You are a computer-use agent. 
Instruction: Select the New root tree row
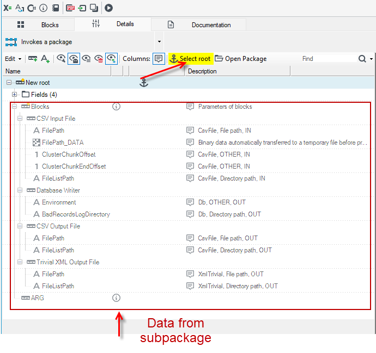pyautogui.click(x=189, y=83)
